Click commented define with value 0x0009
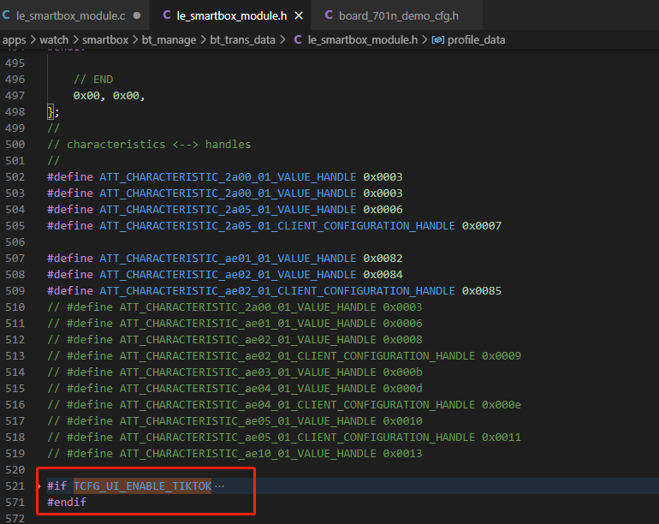The width and height of the screenshot is (659, 524). click(284, 356)
